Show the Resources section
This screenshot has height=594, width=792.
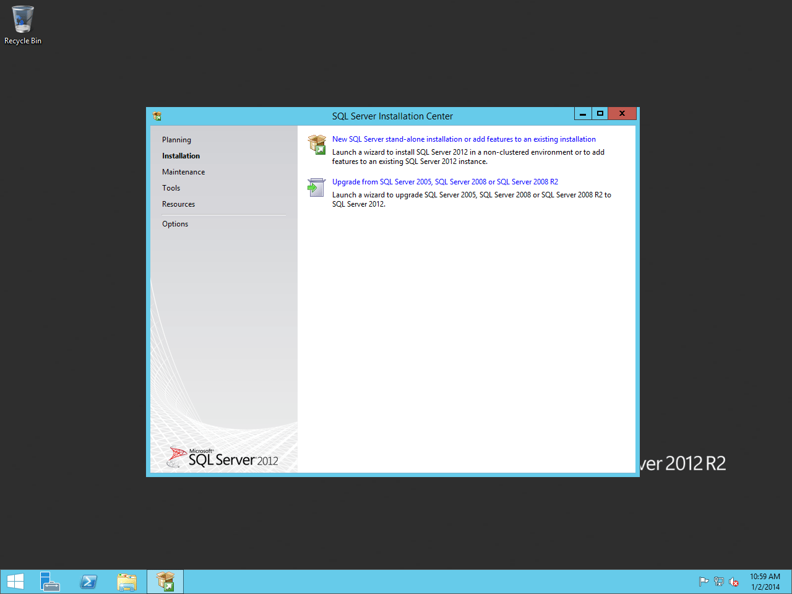pos(178,204)
